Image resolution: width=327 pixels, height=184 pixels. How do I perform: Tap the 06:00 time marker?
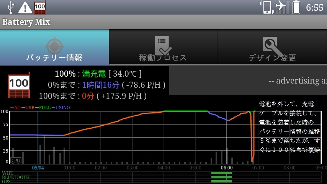click(x=227, y=168)
